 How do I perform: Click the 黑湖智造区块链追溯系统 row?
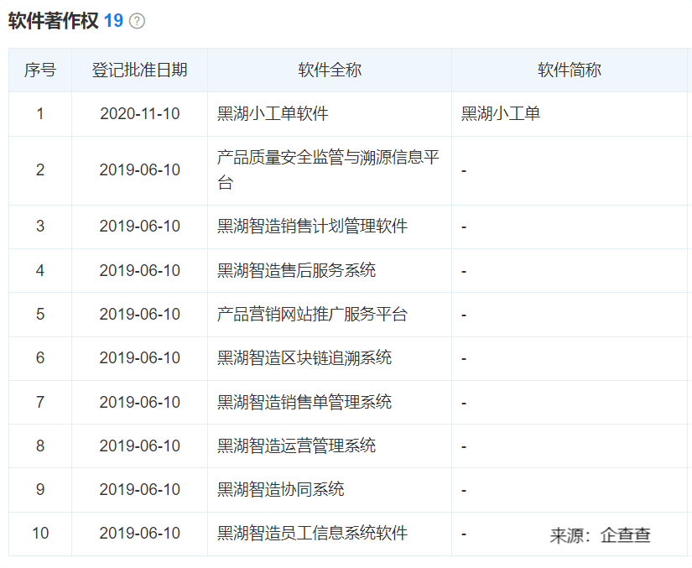[304, 358]
